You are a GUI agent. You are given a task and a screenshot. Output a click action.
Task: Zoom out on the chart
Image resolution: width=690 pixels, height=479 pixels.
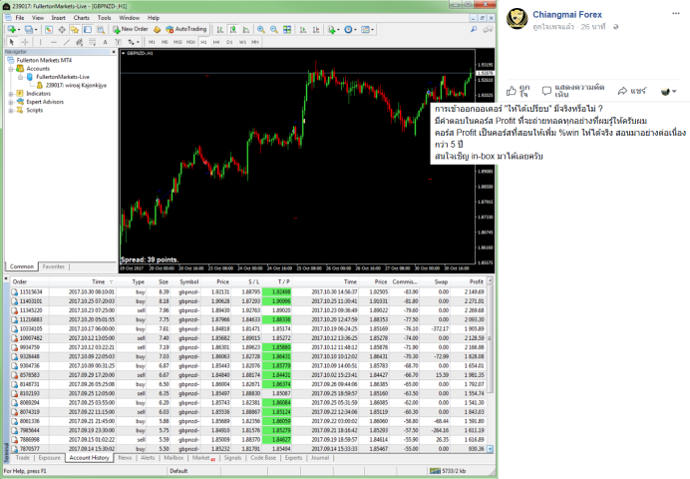(274, 30)
